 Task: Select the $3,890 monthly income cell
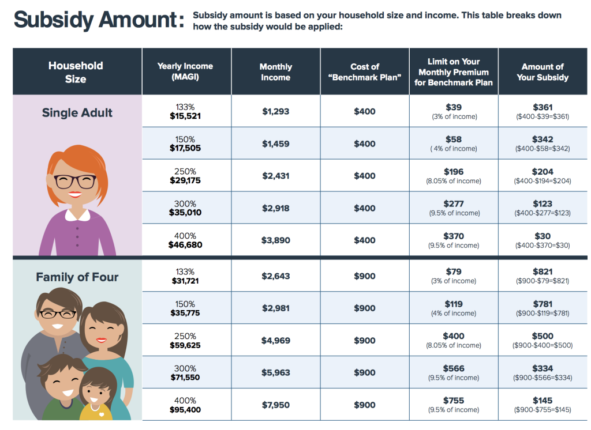275,240
